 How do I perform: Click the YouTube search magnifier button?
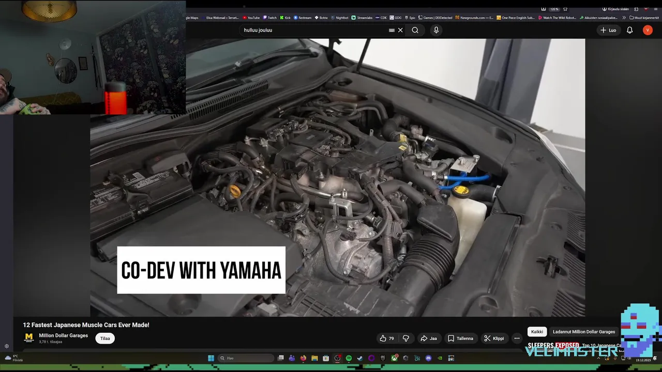click(415, 30)
